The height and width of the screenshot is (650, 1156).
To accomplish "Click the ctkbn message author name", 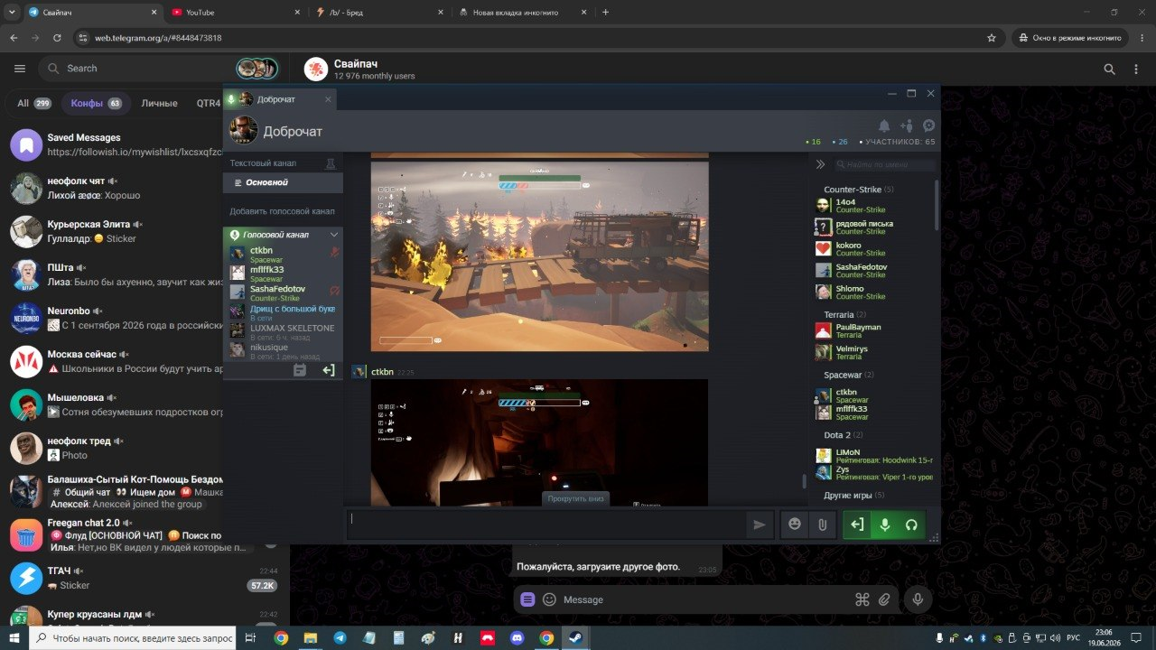I will [382, 372].
